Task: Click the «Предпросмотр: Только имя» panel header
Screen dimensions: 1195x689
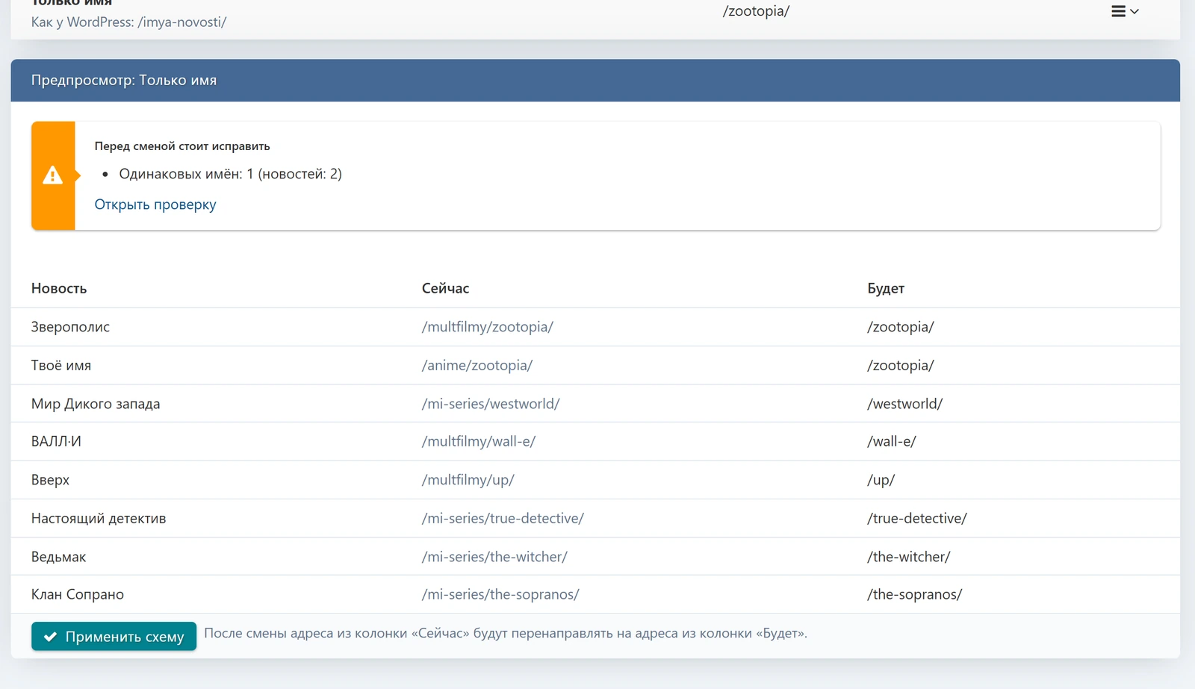Action: (595, 81)
